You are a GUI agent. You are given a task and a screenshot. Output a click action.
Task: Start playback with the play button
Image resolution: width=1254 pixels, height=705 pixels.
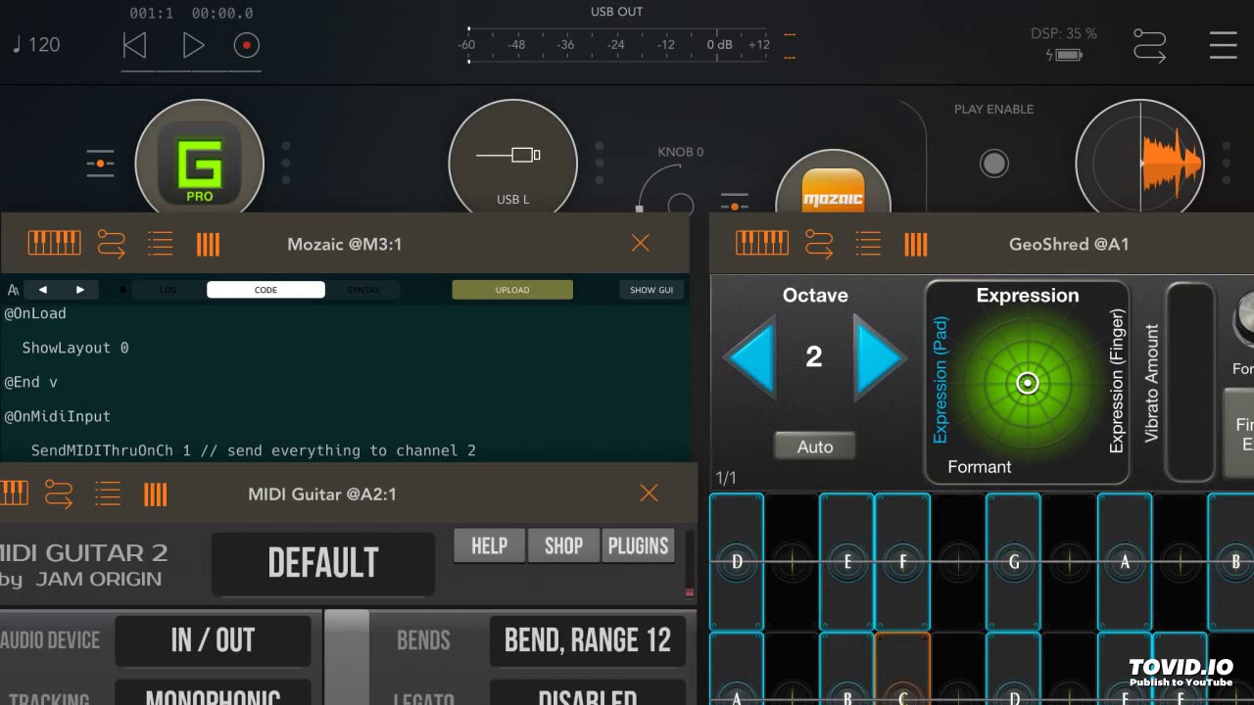click(x=193, y=45)
